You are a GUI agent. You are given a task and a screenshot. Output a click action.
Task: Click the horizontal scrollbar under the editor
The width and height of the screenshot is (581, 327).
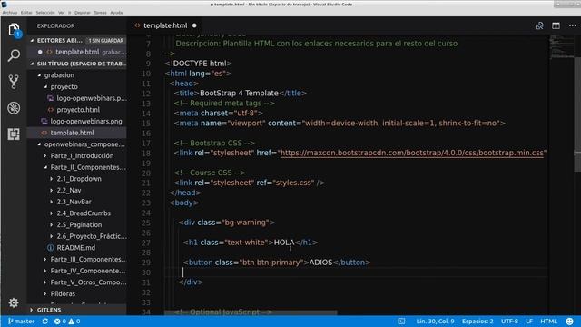[x=251, y=312]
